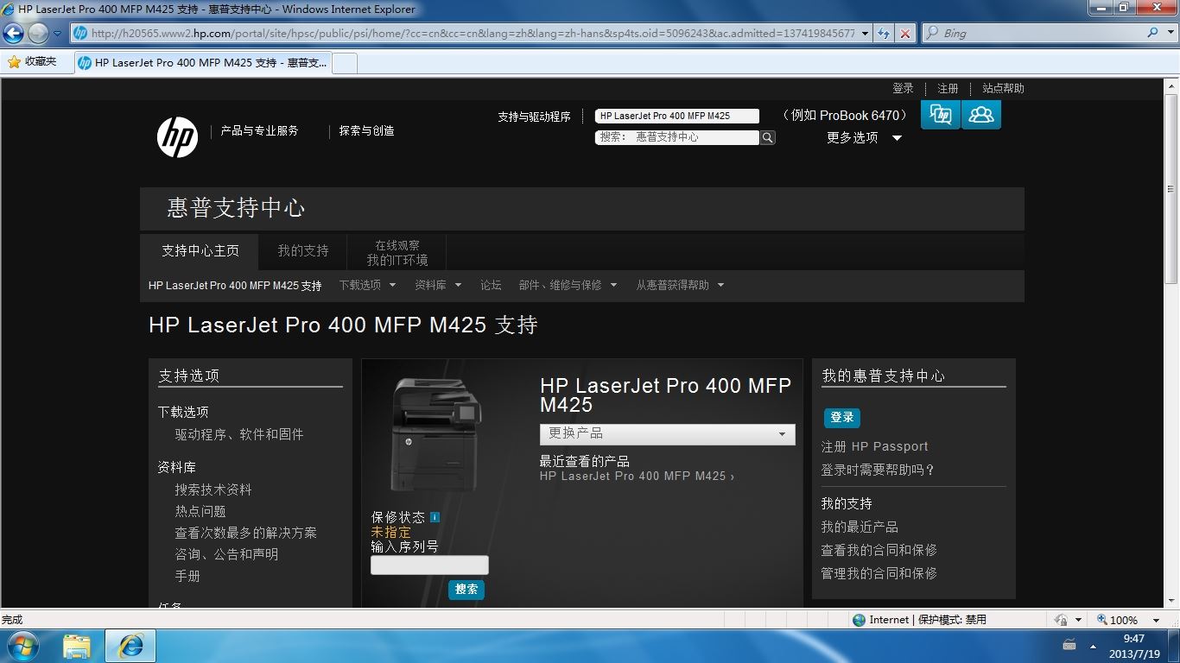Image resolution: width=1180 pixels, height=663 pixels.
Task: Open Windows Start button
Action: coord(22,645)
